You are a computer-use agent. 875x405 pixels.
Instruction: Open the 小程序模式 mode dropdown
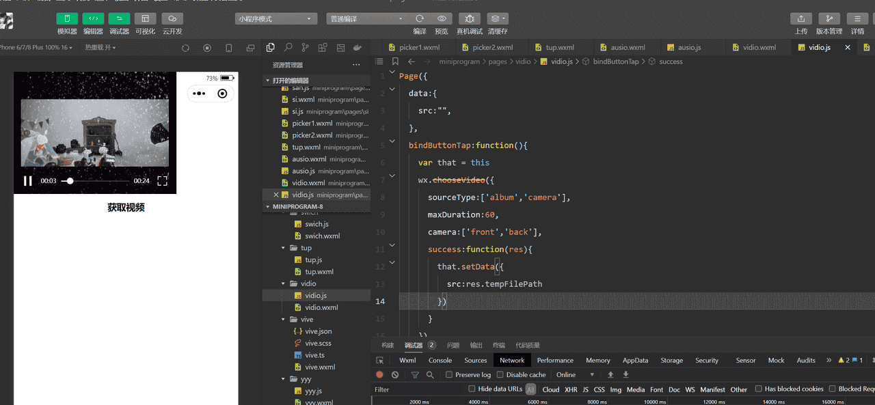click(276, 19)
